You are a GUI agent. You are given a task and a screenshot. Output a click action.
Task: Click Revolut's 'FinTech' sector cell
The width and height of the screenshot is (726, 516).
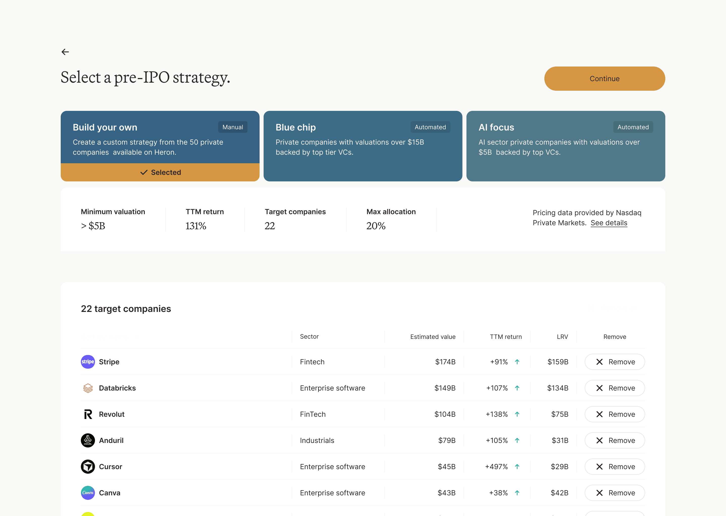coord(313,414)
